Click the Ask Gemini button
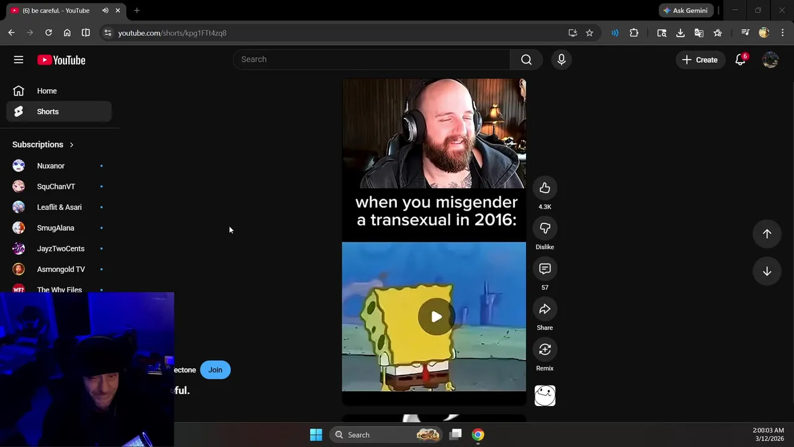This screenshot has width=794, height=447. click(686, 11)
